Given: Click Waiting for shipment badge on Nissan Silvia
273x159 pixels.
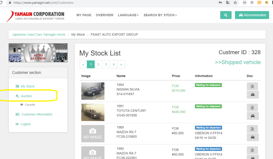Looking at the screenshot, I should click(208, 85).
